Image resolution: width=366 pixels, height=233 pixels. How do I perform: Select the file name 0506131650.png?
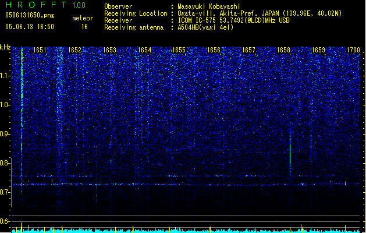(x=30, y=15)
